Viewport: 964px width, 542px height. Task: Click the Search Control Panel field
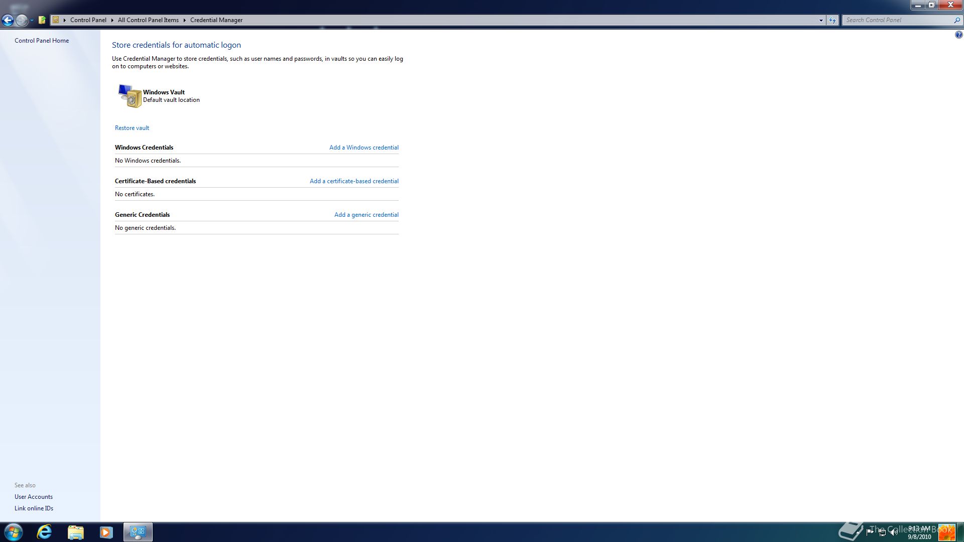pos(896,20)
